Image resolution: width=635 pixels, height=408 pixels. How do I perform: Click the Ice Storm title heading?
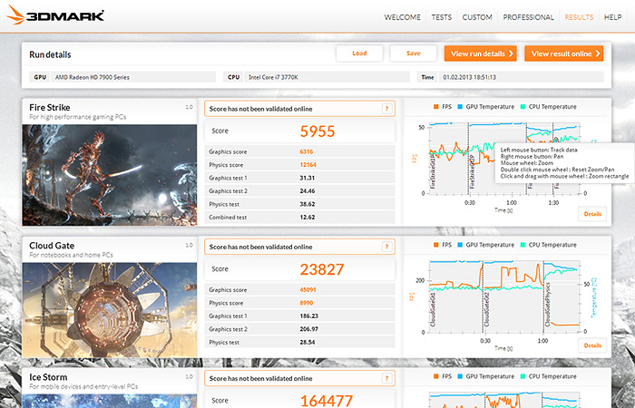point(48,377)
